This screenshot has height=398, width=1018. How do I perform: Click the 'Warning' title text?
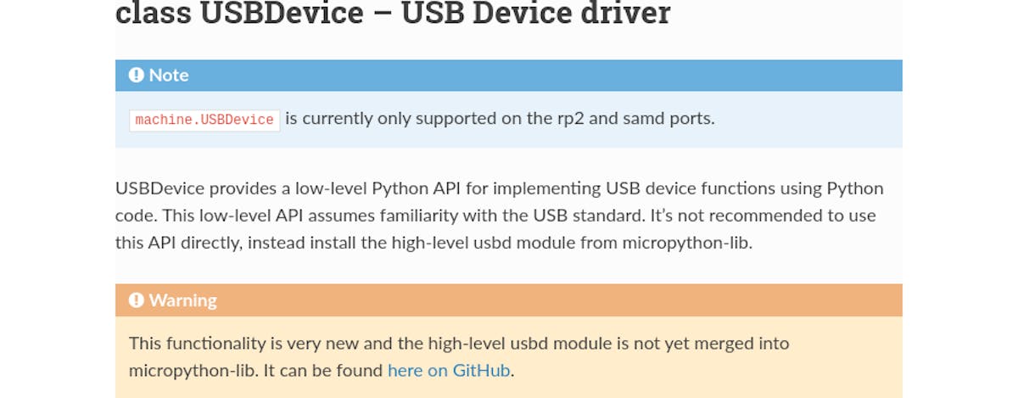pyautogui.click(x=183, y=300)
